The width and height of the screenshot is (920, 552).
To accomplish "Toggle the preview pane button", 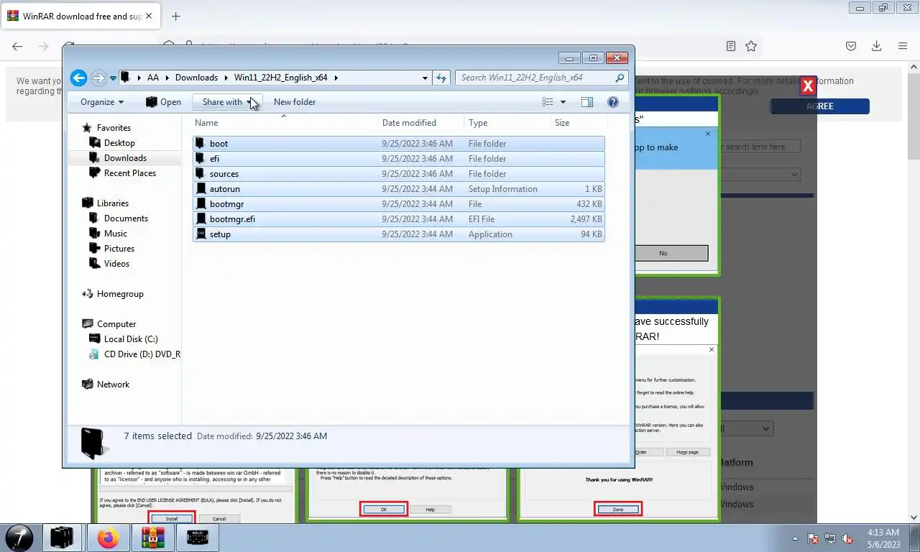I will (587, 102).
